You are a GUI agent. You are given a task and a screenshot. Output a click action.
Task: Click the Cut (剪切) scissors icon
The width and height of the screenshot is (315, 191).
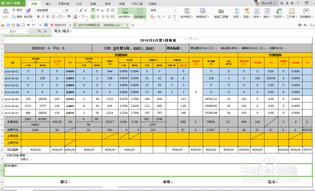14,10
